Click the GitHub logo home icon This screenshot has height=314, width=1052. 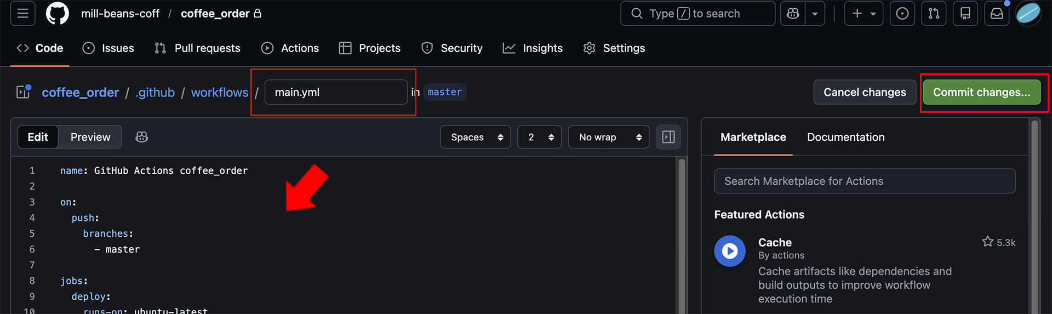(x=58, y=14)
